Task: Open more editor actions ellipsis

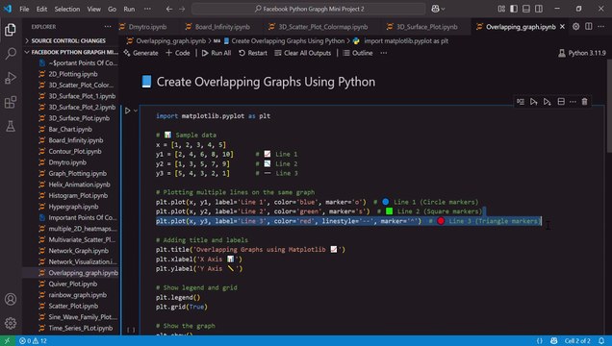Action: 601,27
